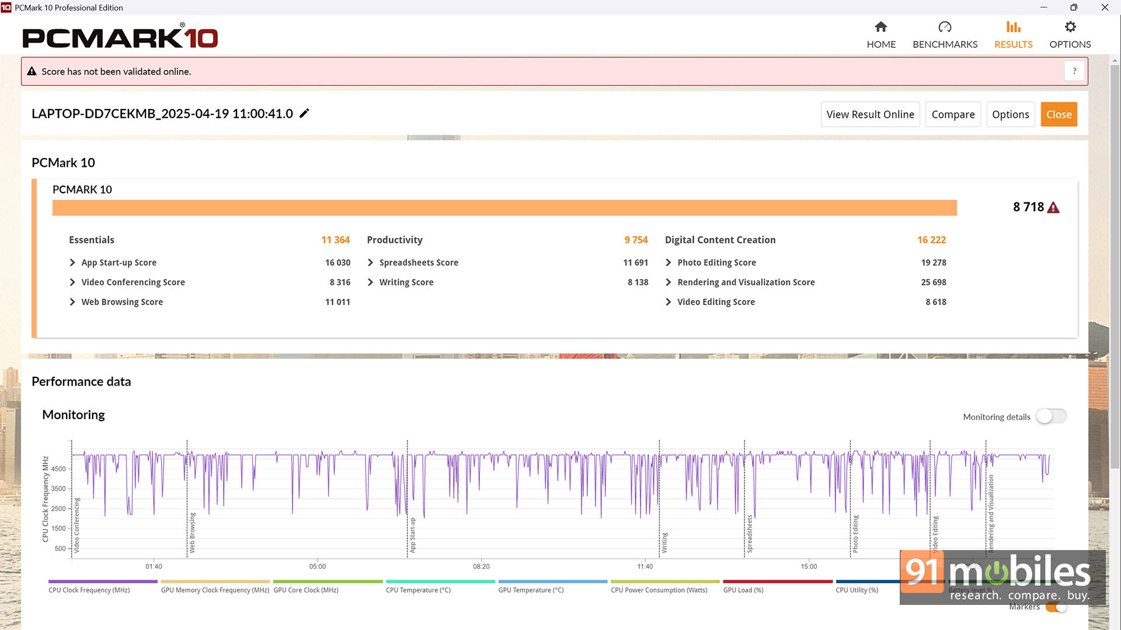The image size is (1121, 630).
Task: Open the Home page icon
Action: 880,27
